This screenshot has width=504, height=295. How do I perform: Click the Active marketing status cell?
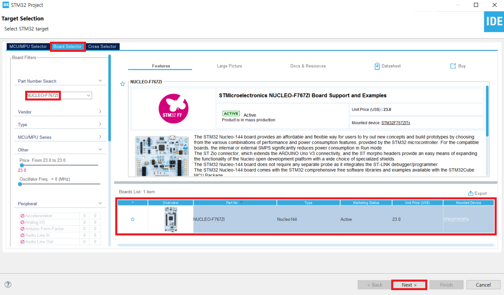366,219
